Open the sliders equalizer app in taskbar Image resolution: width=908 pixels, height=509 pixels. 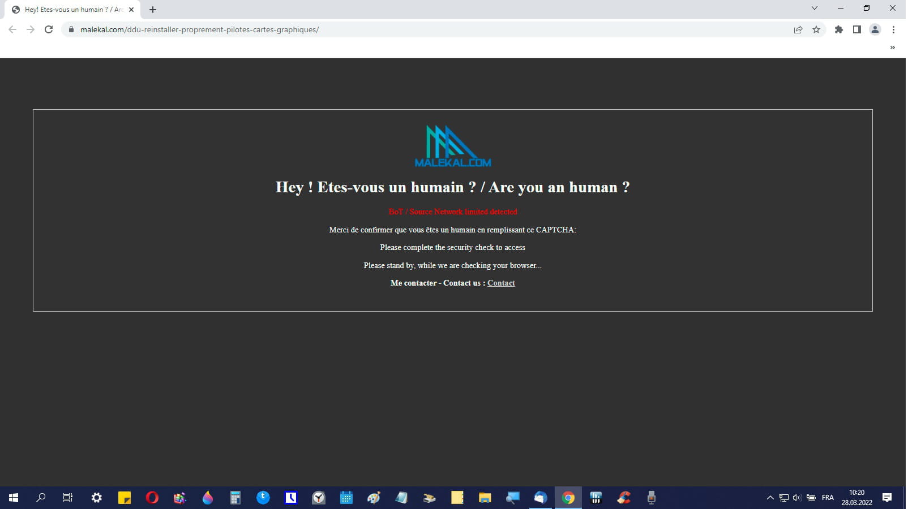(x=596, y=498)
